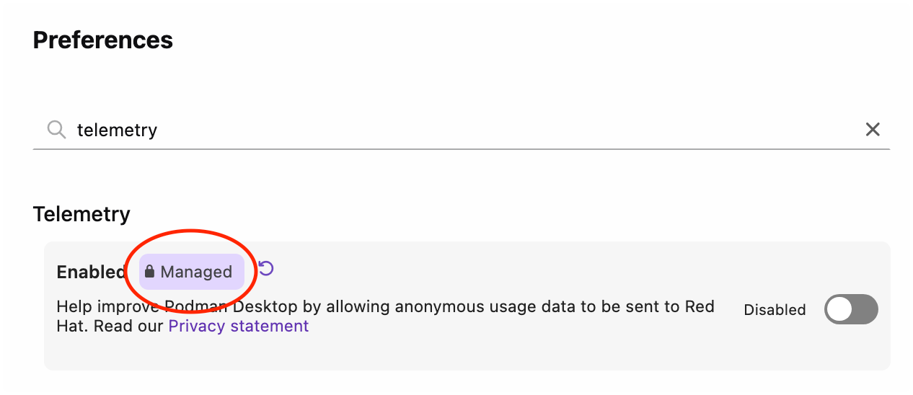Click the Managed badge label

tap(191, 272)
